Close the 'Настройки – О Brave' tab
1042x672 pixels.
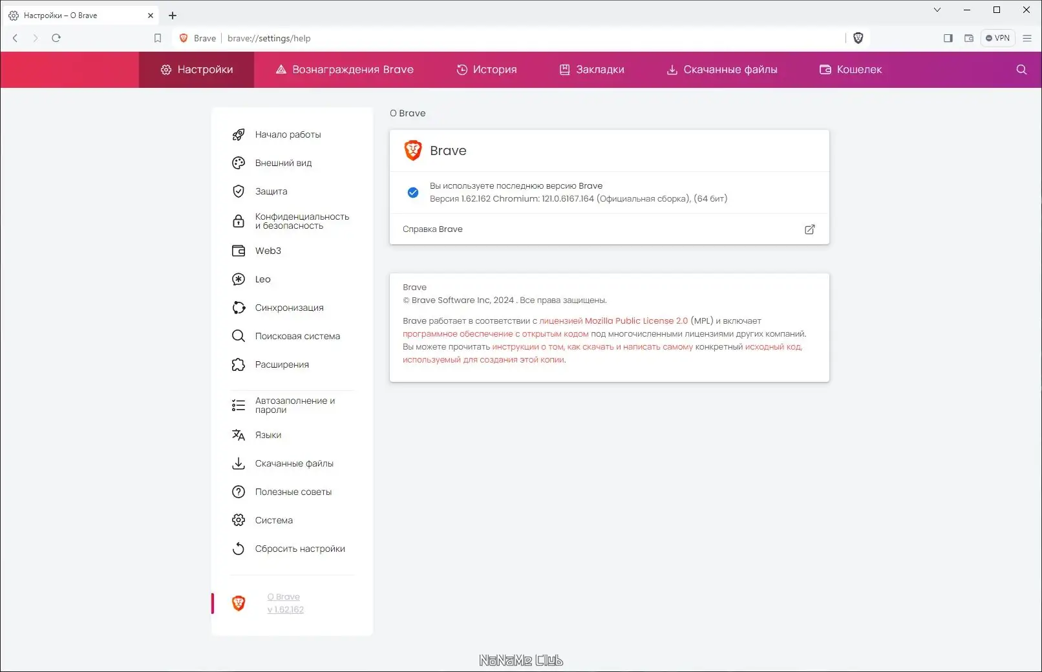151,16
